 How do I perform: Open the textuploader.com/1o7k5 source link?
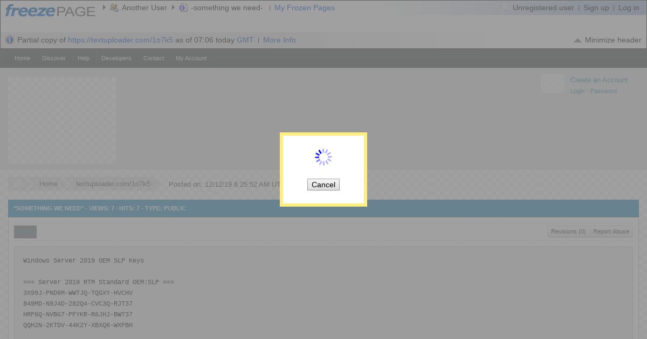pyautogui.click(x=120, y=40)
